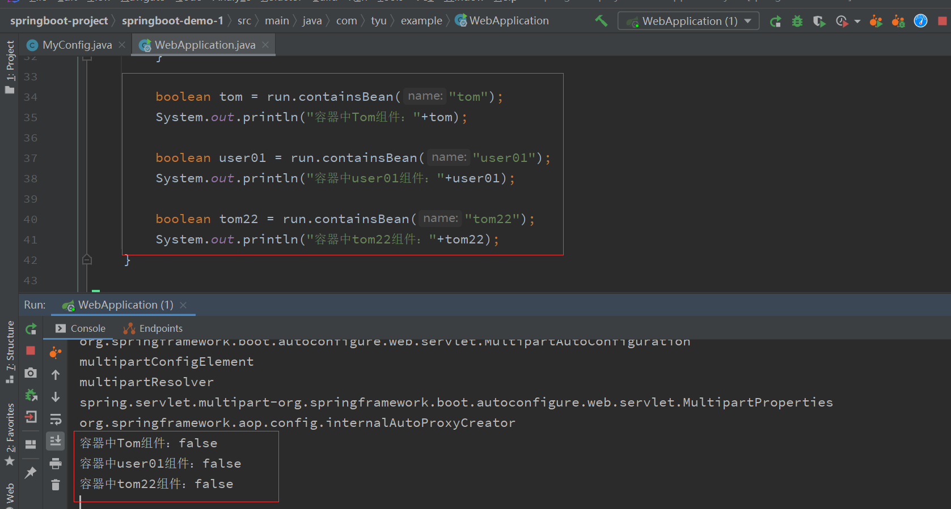The width and height of the screenshot is (951, 509).
Task: Open the blue speedometer profiler icon
Action: coord(920,21)
